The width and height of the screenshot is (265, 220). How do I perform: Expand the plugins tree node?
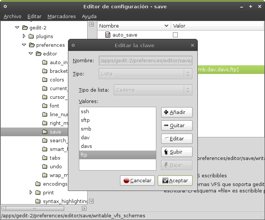(x=24, y=36)
